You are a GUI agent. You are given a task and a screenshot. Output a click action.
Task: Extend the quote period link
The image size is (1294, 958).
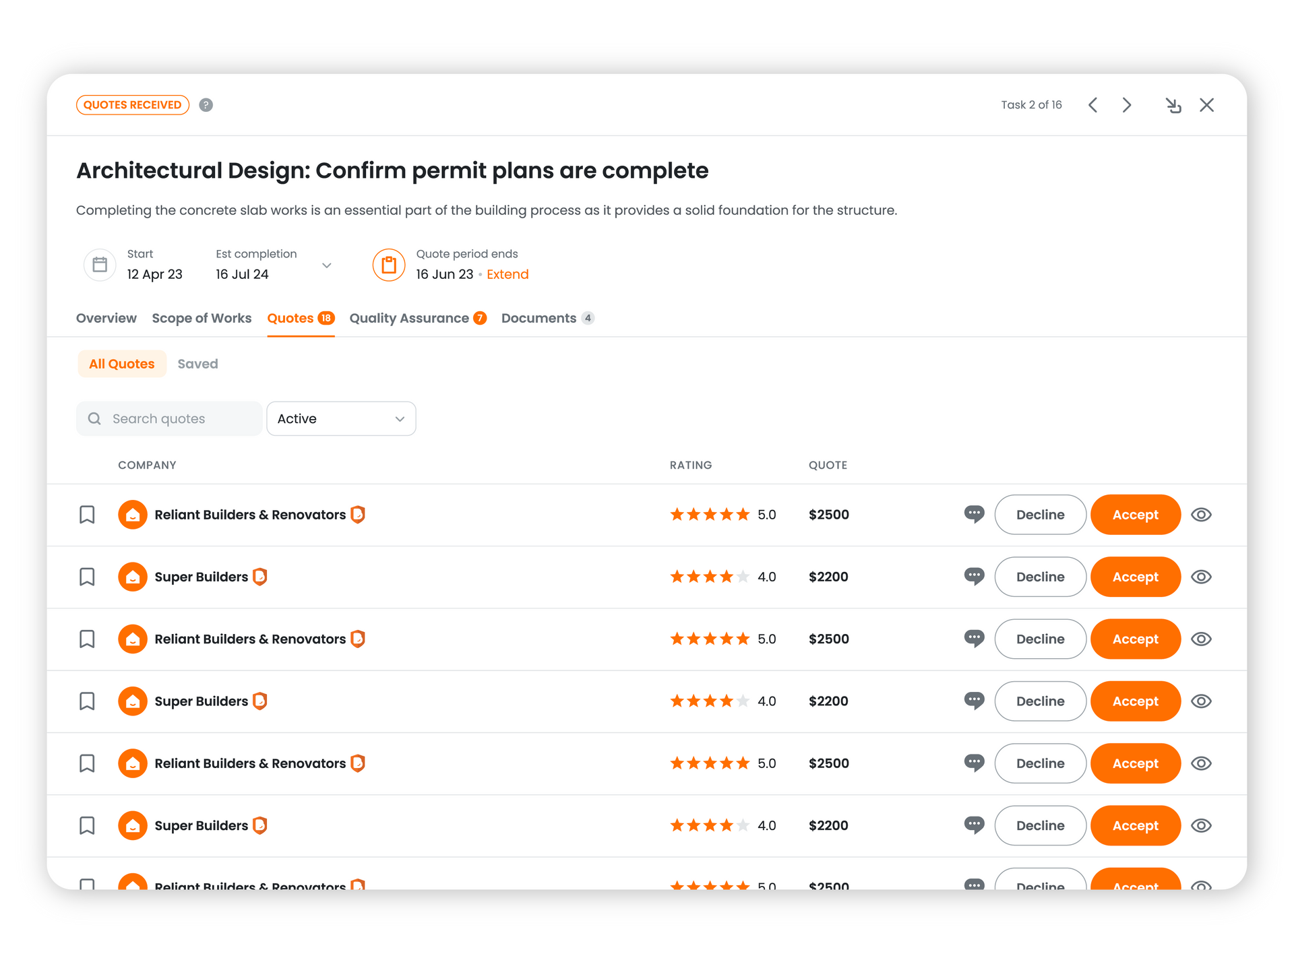507,274
